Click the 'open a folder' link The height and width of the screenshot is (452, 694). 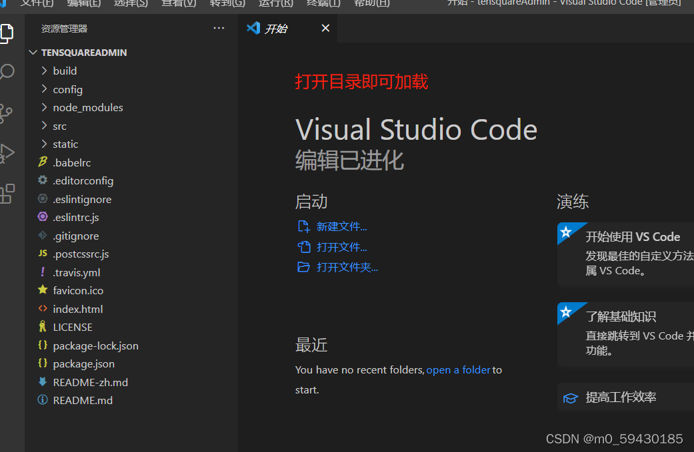click(458, 370)
